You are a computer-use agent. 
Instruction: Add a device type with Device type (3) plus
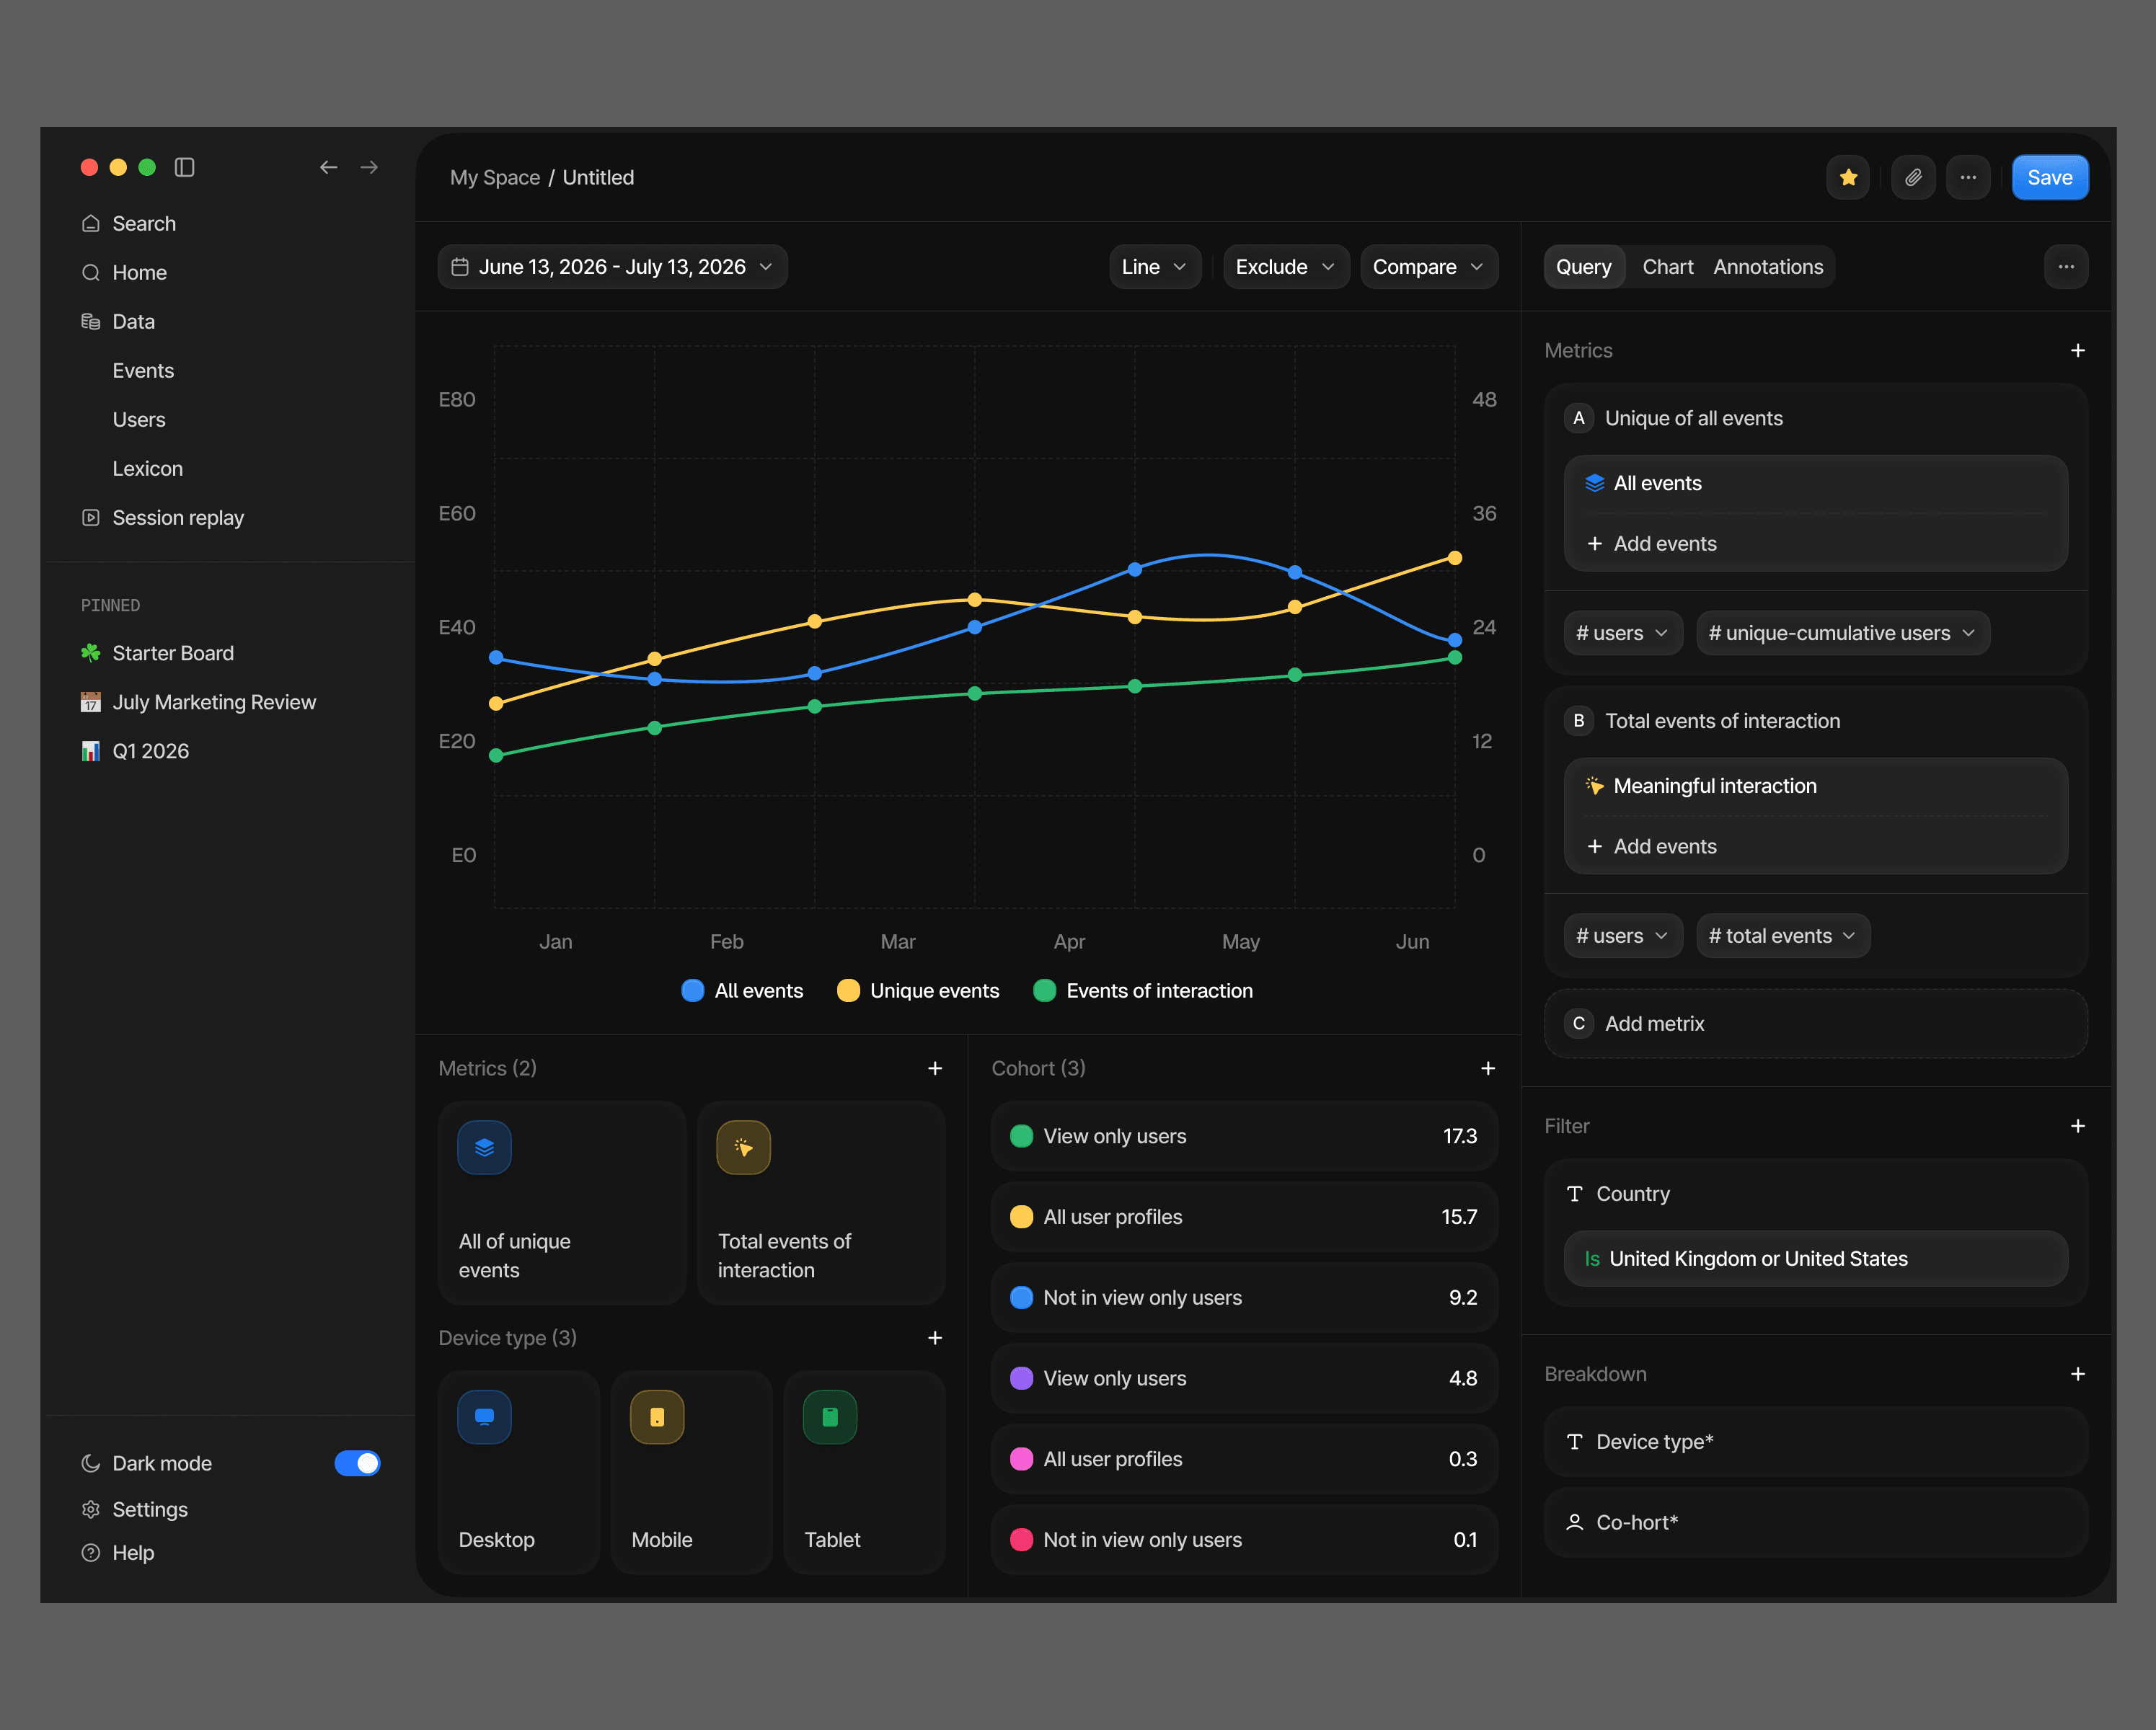[934, 1338]
